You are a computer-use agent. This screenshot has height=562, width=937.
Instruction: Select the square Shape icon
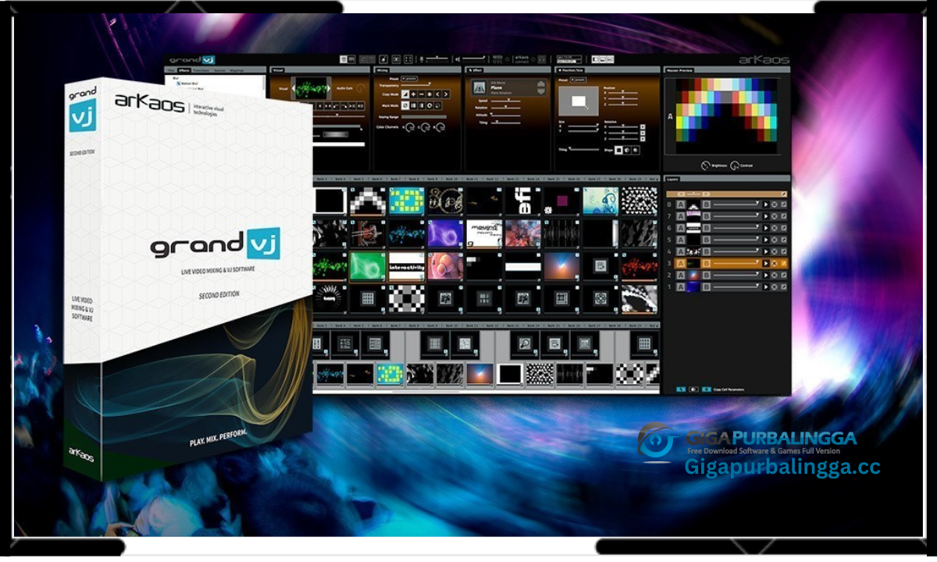[x=619, y=150]
